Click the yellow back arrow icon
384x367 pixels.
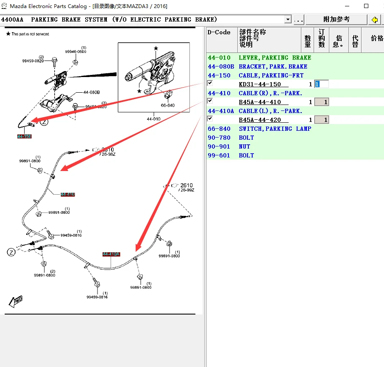tap(374, 20)
